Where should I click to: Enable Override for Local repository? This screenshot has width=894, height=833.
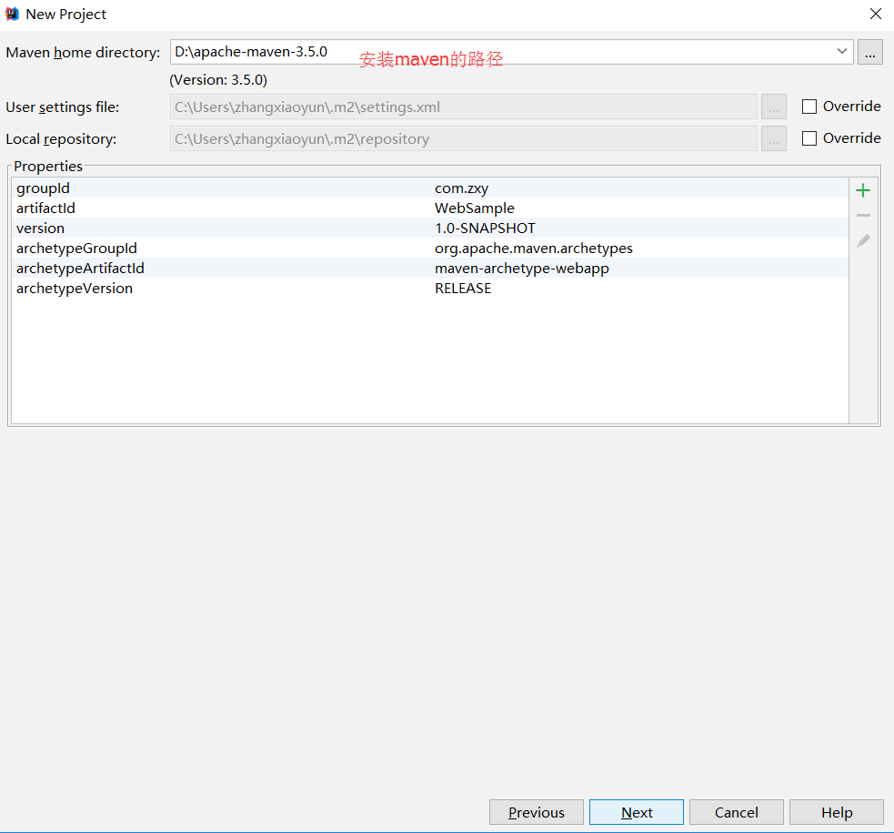(809, 138)
